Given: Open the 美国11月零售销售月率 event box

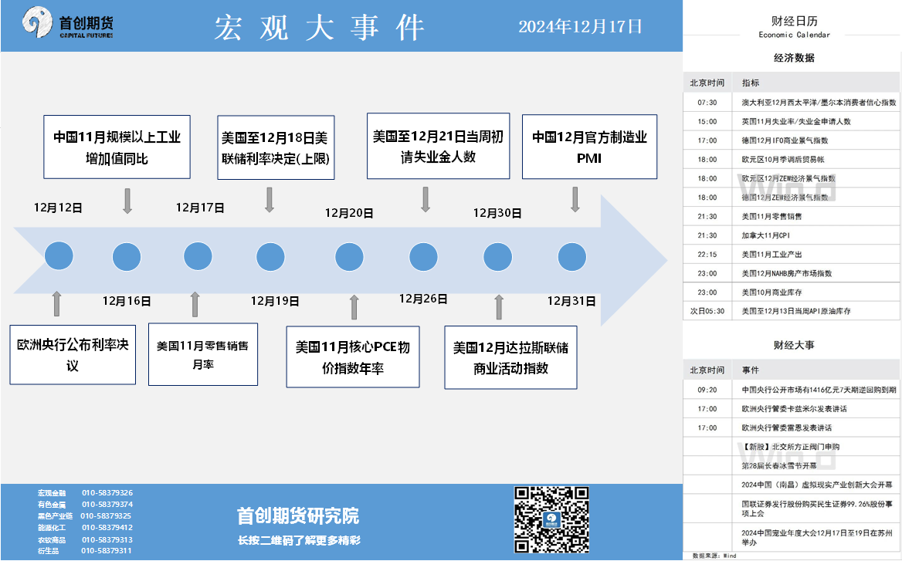Looking at the screenshot, I should click(203, 354).
